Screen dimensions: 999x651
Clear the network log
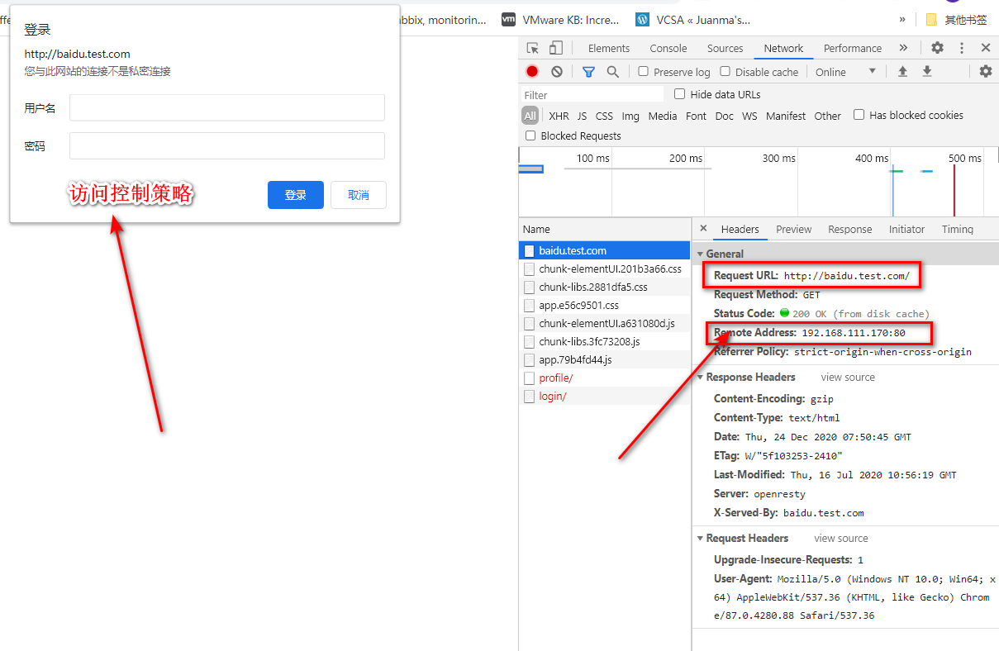557,72
